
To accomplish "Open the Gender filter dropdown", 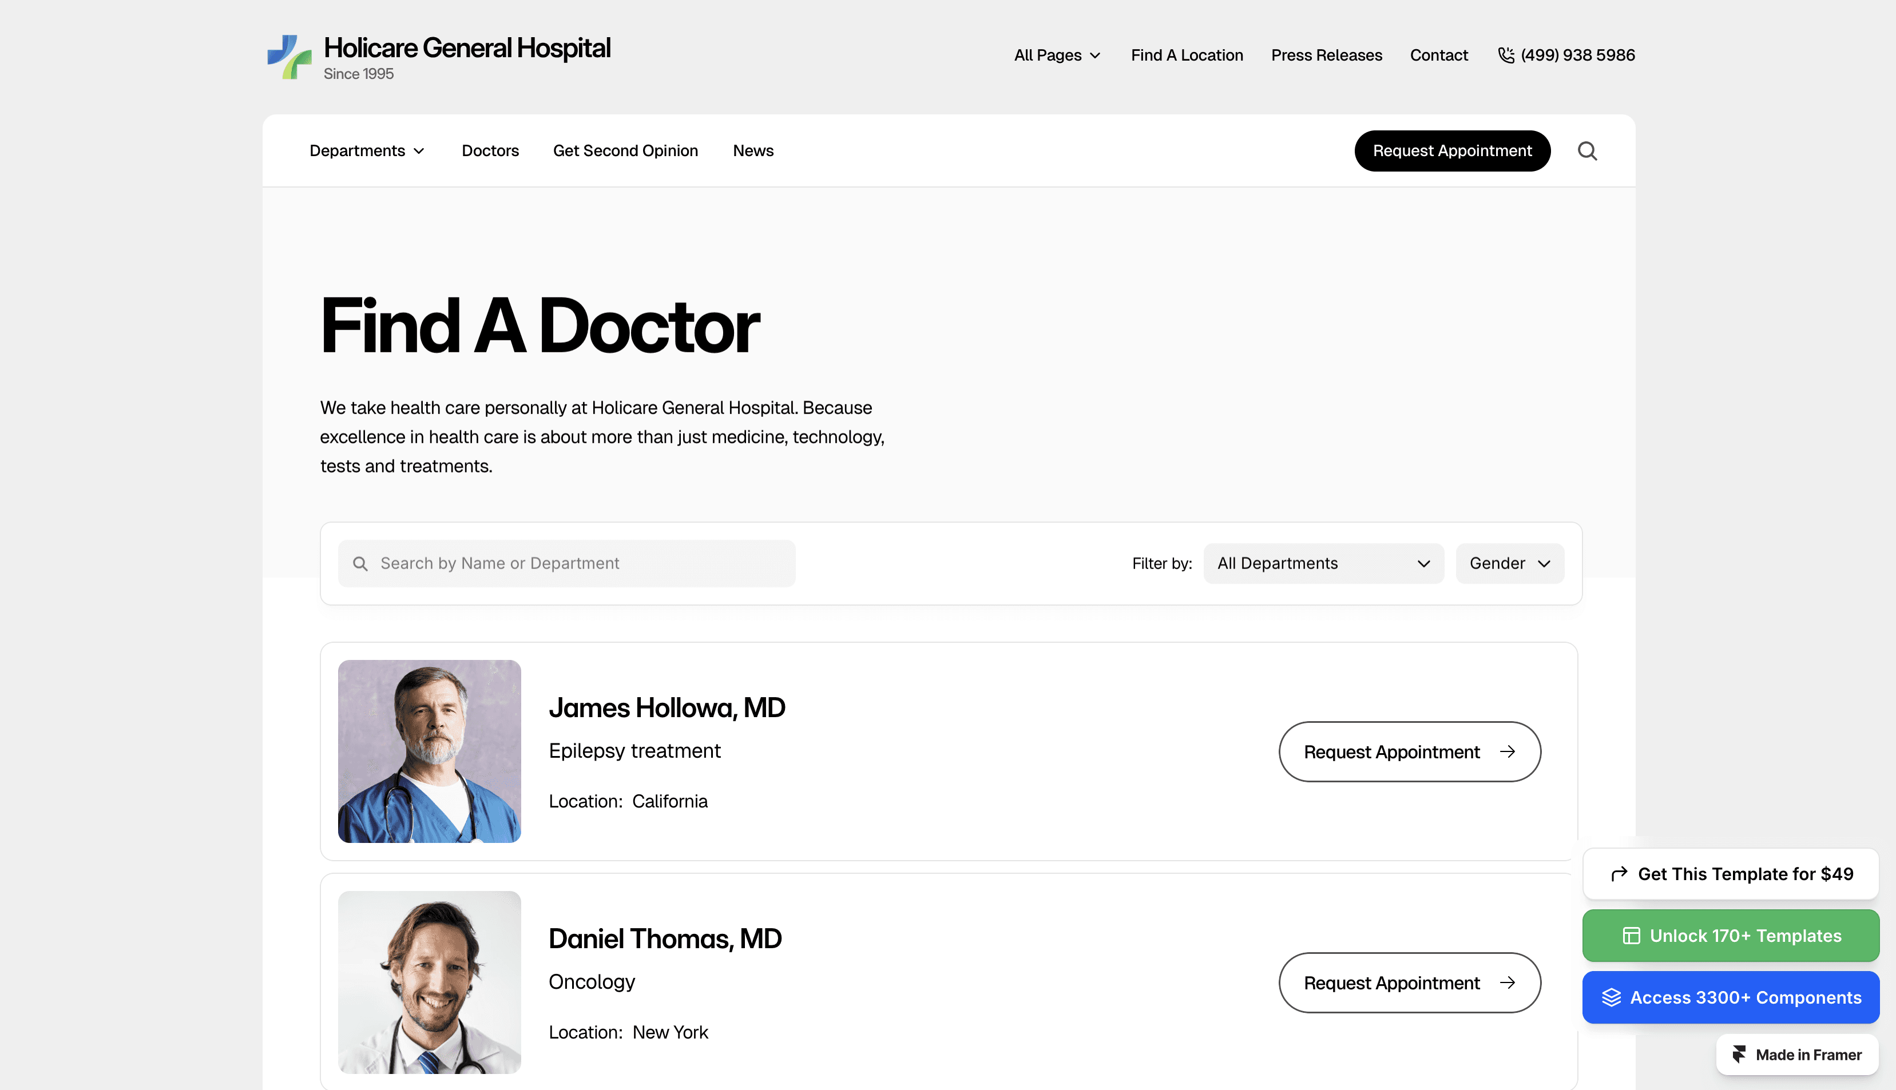I will (x=1509, y=563).
